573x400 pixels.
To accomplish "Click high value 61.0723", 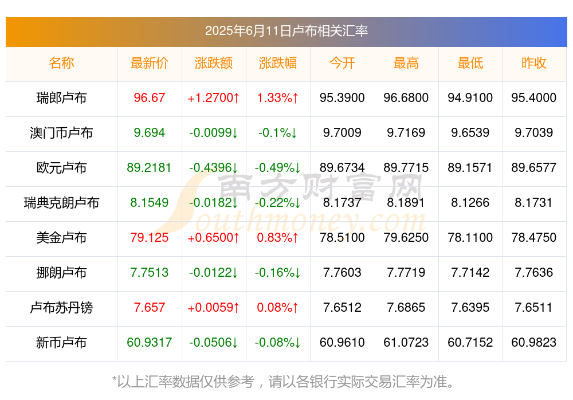I will [x=406, y=343].
